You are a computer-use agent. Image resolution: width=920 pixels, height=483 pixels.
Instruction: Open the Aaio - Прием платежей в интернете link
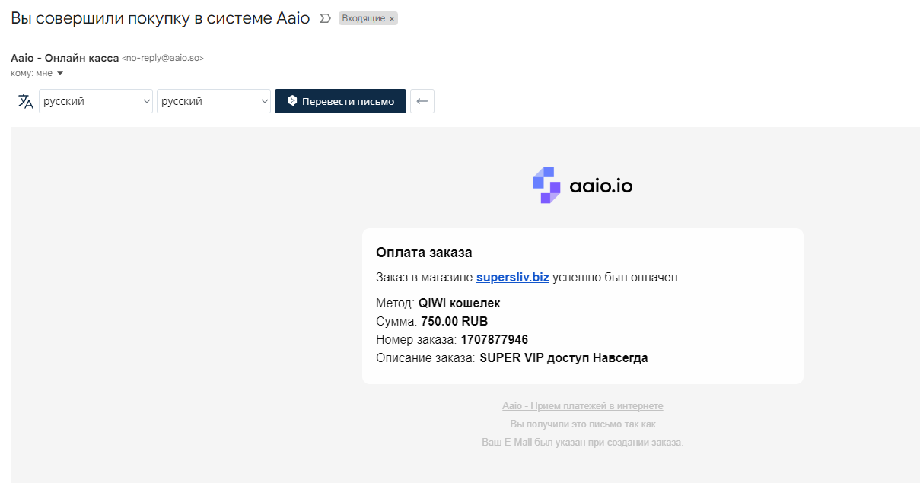pyautogui.click(x=583, y=406)
